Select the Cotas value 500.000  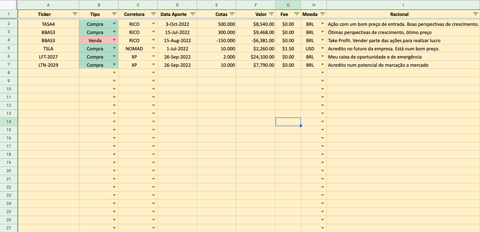click(x=216, y=24)
